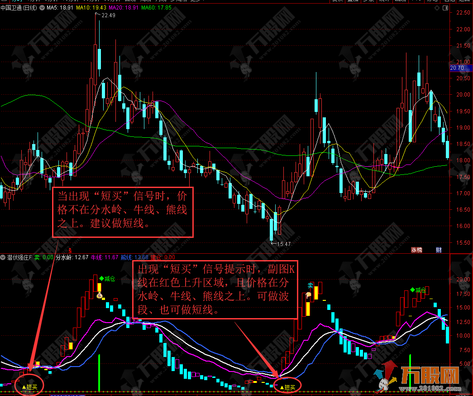Select the MA10: 19.43 label
This screenshot has height=396, width=473.
pos(91,8)
